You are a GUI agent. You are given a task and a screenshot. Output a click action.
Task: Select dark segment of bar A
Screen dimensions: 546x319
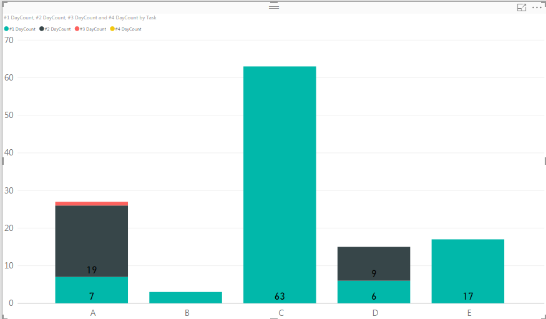[x=92, y=242]
